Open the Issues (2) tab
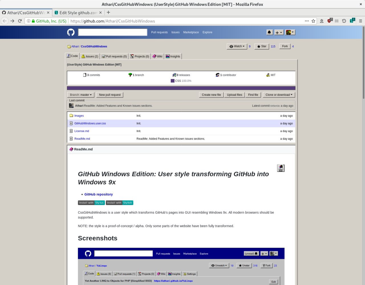This screenshot has height=285, width=365. coord(90,56)
